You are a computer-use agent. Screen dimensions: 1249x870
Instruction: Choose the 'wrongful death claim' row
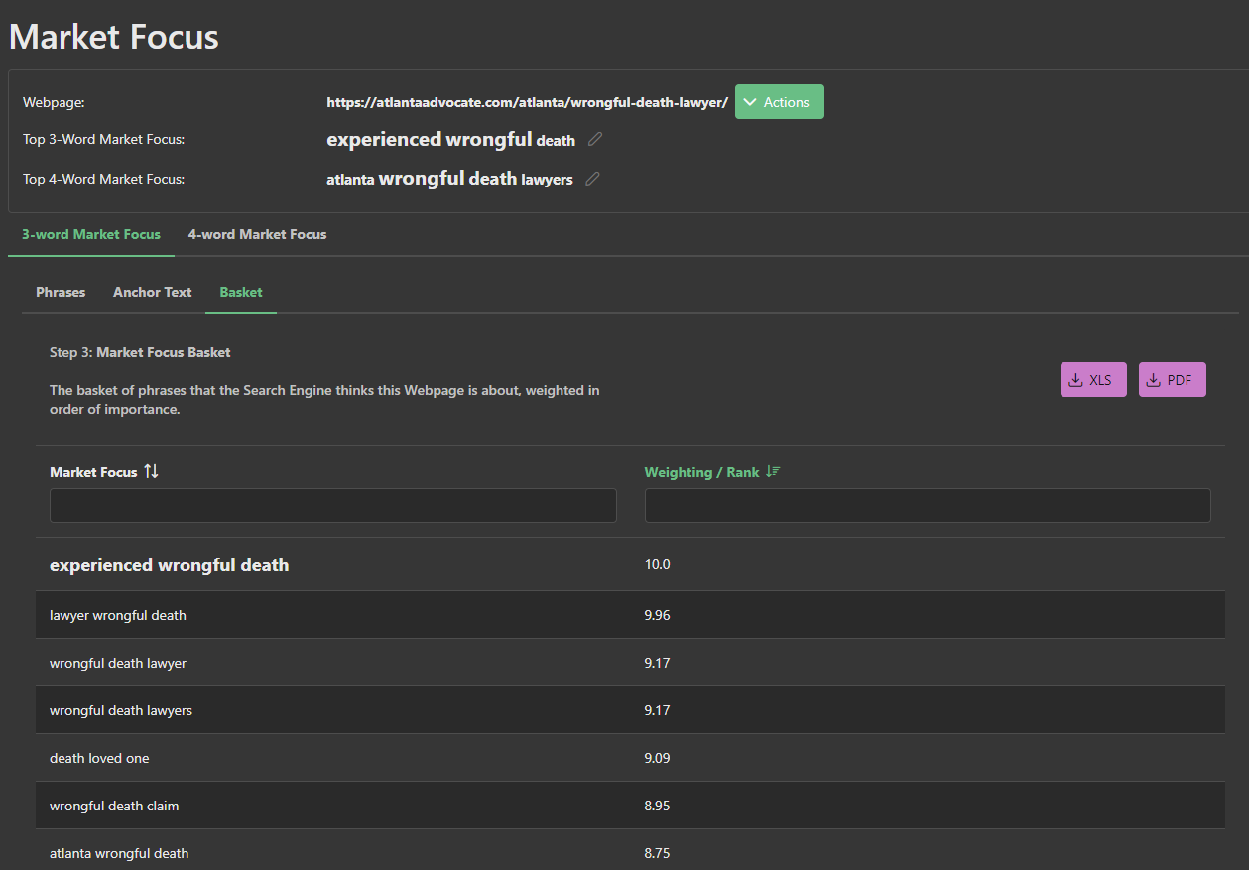[x=114, y=806]
